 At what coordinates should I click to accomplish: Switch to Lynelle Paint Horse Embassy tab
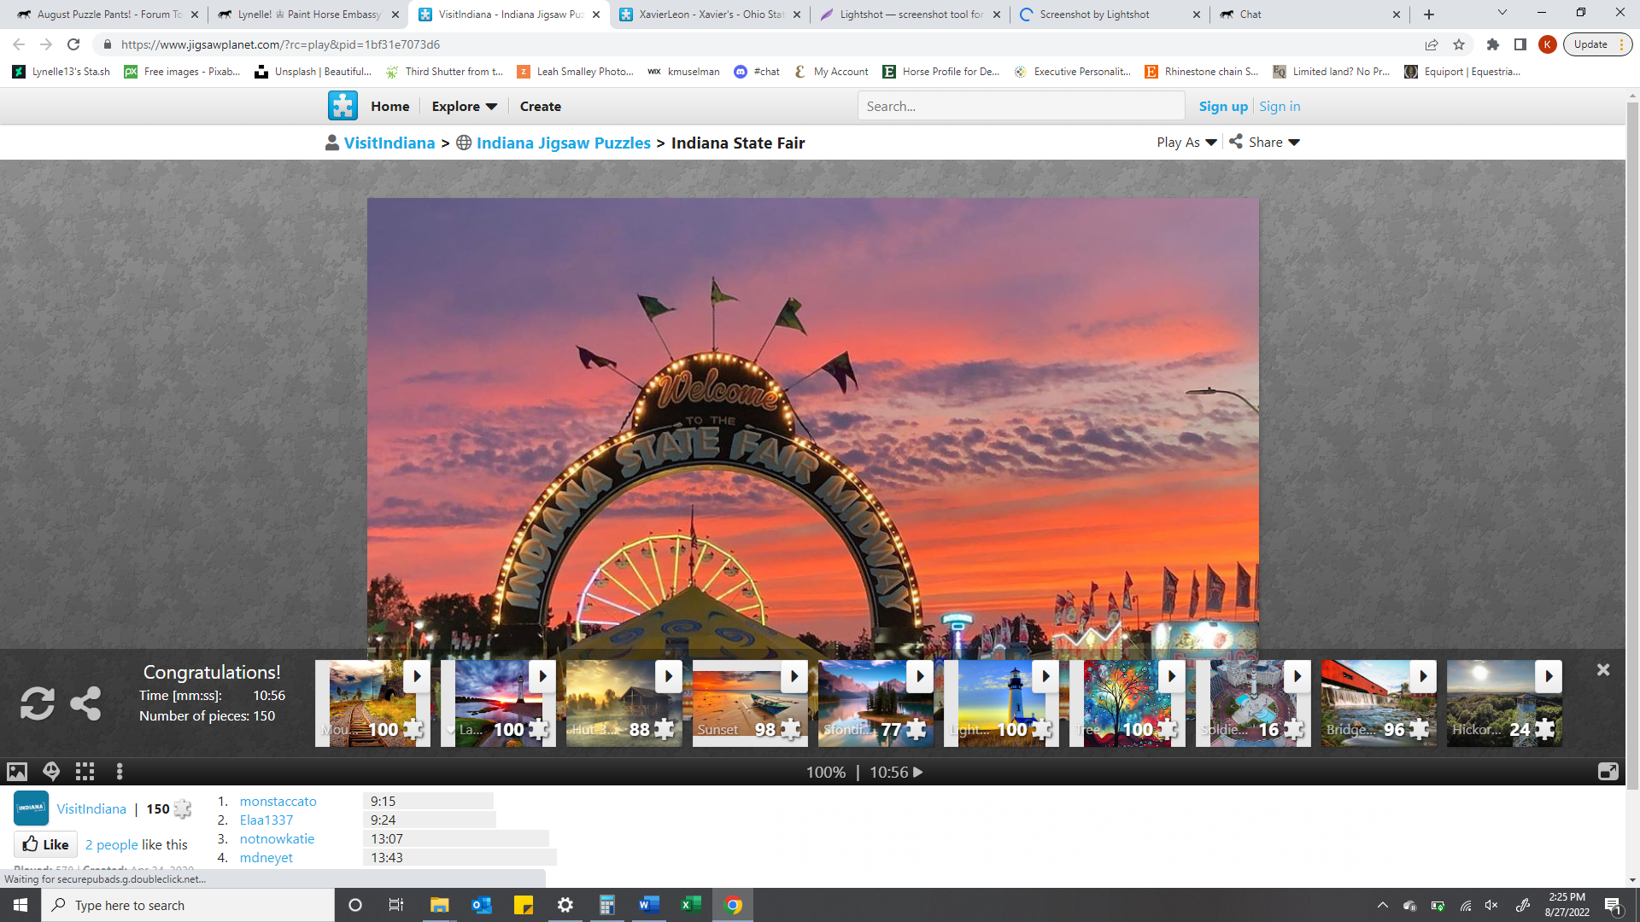(x=307, y=15)
